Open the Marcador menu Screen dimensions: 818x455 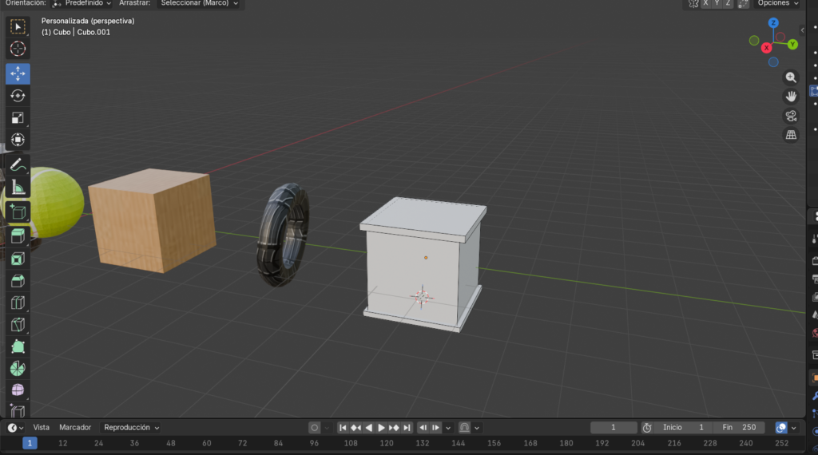point(75,428)
